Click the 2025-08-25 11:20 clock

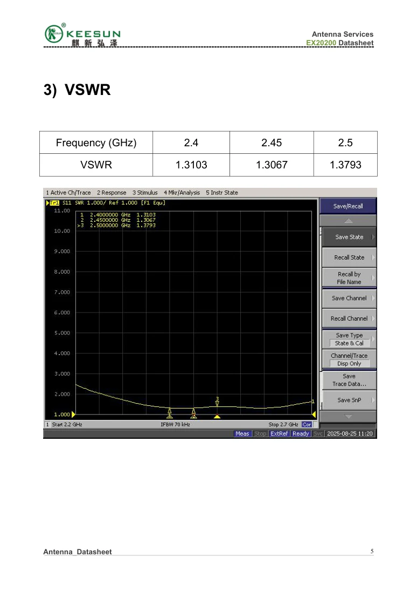click(x=350, y=433)
